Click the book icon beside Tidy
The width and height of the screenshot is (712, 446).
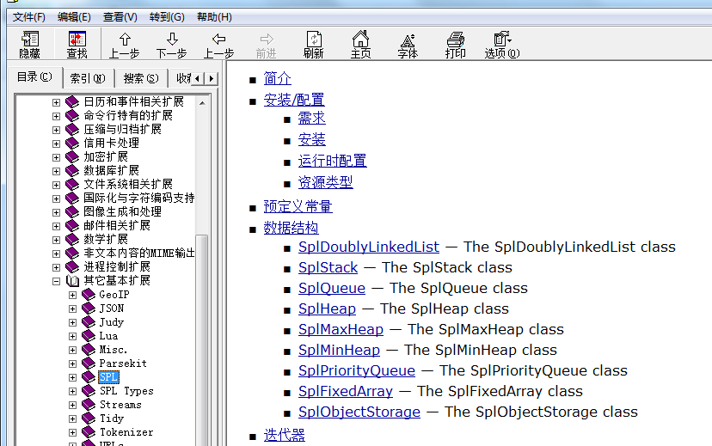(x=89, y=419)
